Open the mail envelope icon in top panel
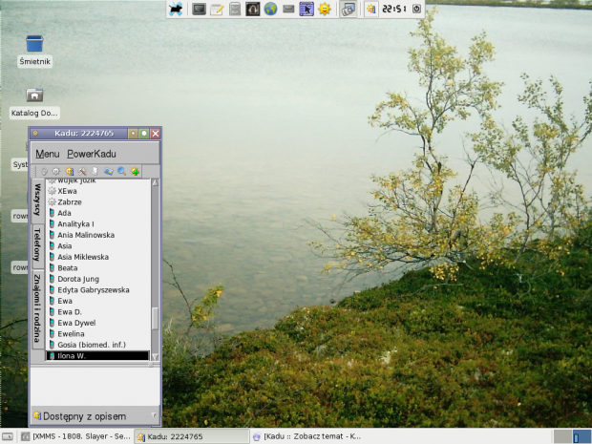Screen dimensions: 592x444 (x=288, y=9)
